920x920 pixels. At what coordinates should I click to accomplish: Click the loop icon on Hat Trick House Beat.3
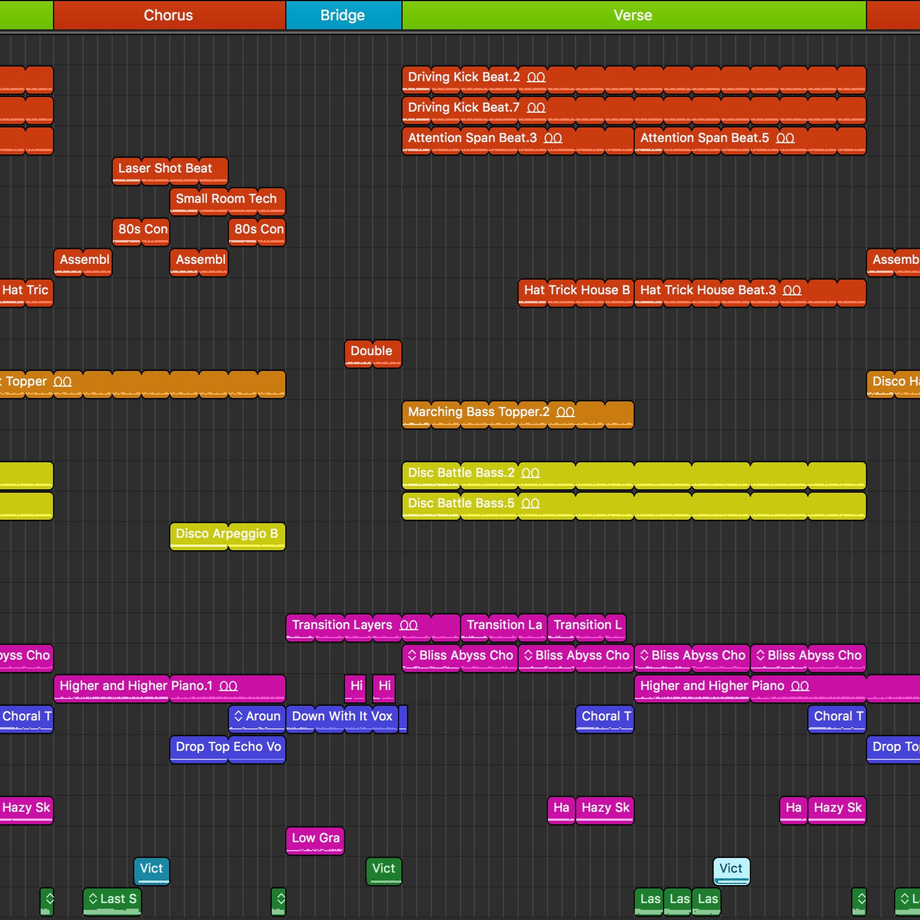(x=792, y=290)
